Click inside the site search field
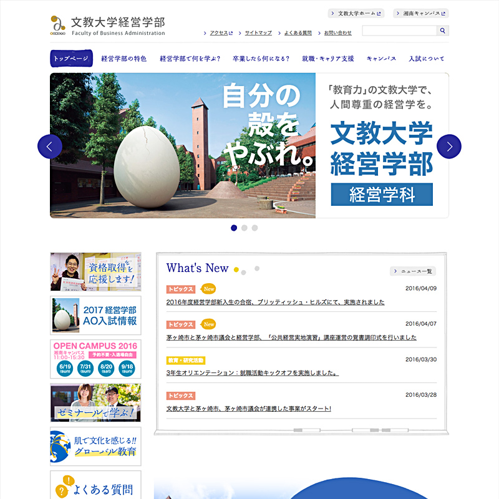Viewport: 499px width, 499px height. coord(399,31)
